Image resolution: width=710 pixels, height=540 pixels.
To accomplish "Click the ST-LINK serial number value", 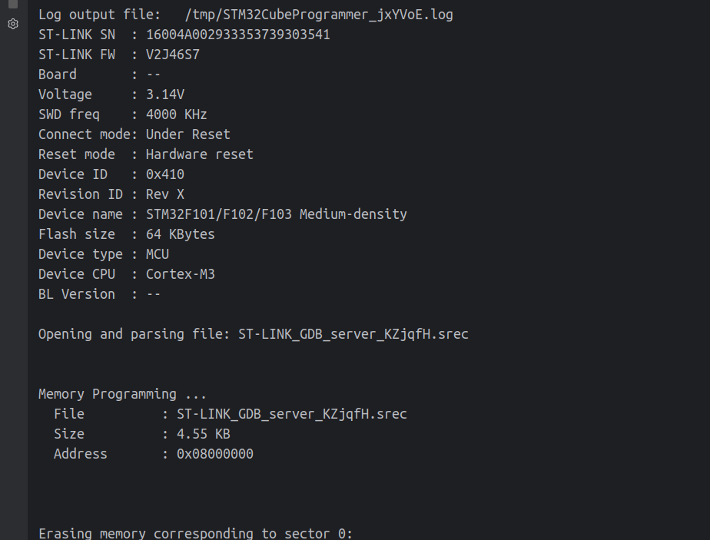I will [237, 35].
